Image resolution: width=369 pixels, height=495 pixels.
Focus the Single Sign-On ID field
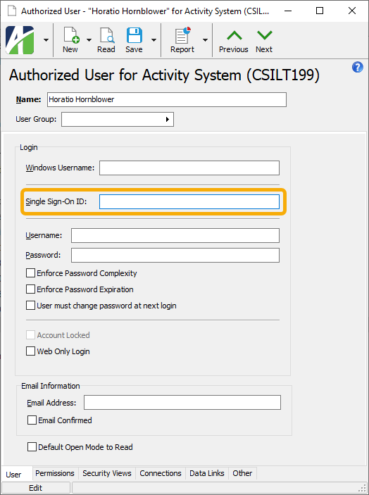(x=189, y=201)
